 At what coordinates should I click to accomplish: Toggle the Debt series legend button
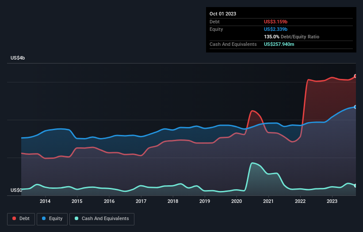click(21, 219)
